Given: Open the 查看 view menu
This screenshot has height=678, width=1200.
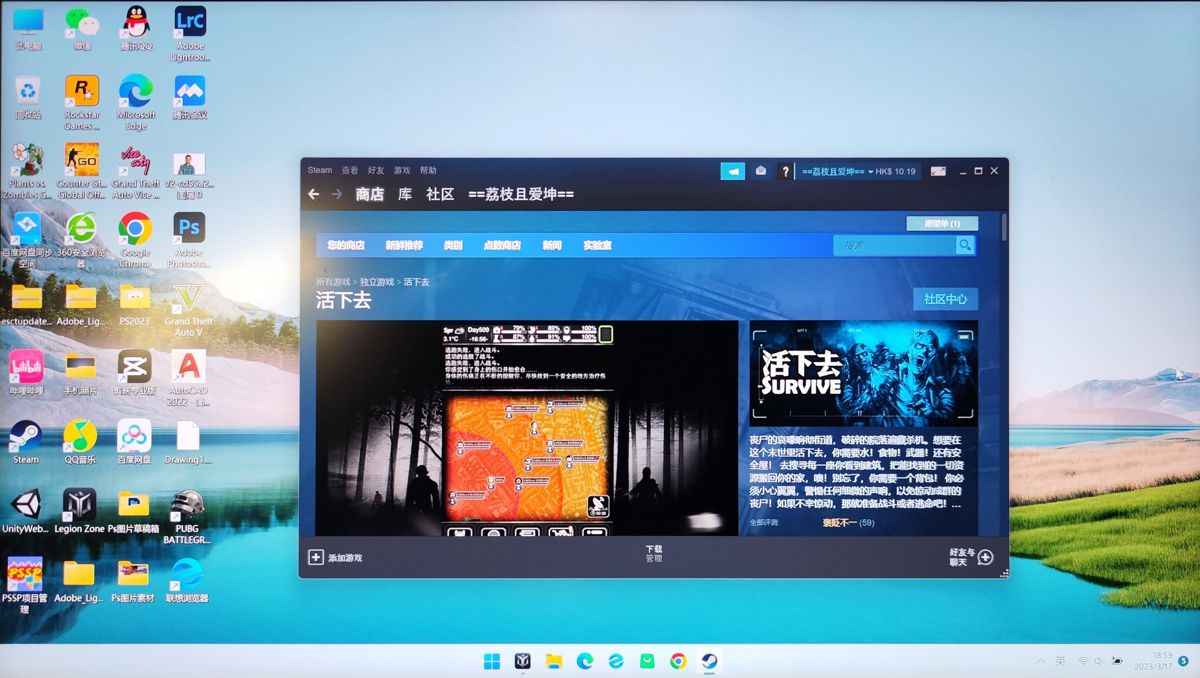Looking at the screenshot, I should pyautogui.click(x=350, y=170).
